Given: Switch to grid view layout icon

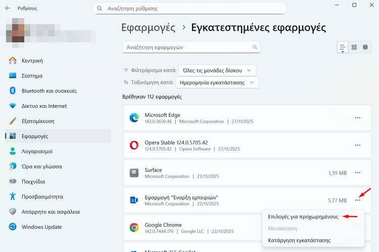Looking at the screenshot, I should click(x=354, y=47).
